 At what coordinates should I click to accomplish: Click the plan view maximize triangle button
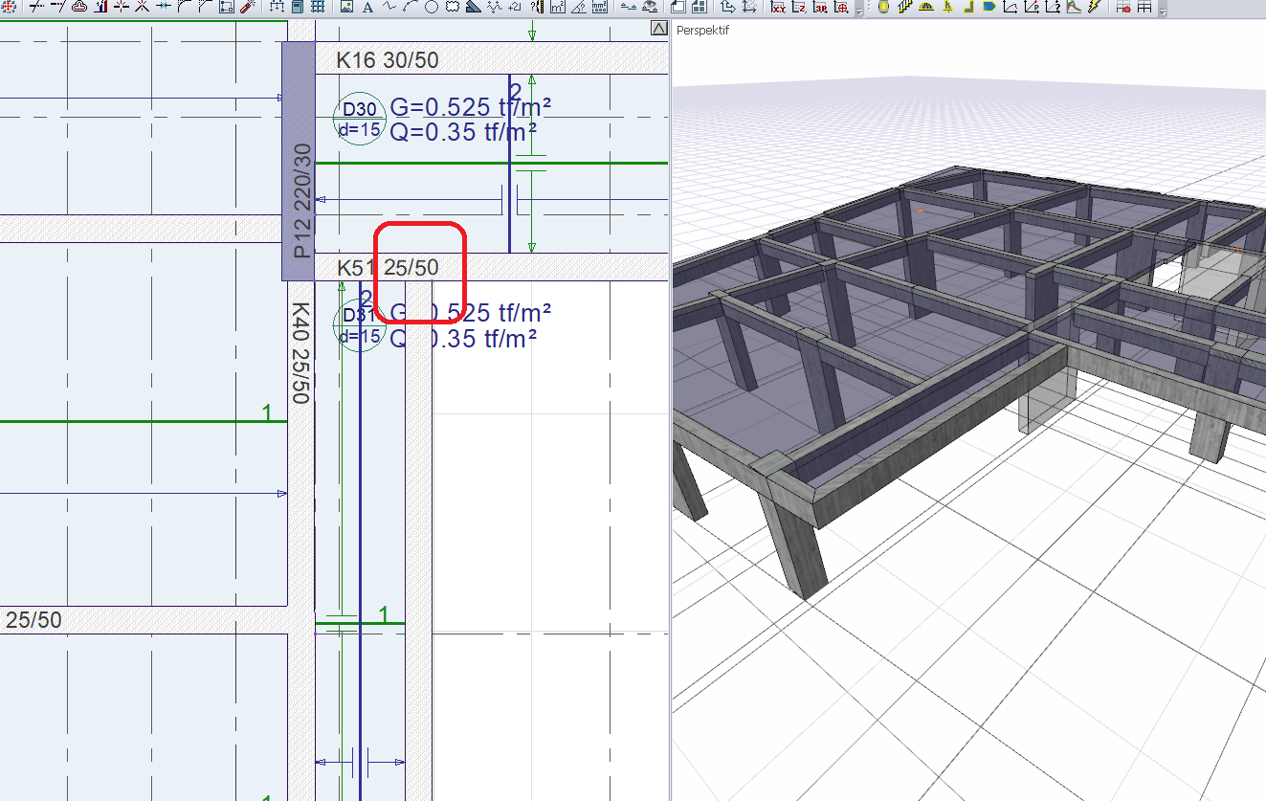tap(657, 28)
